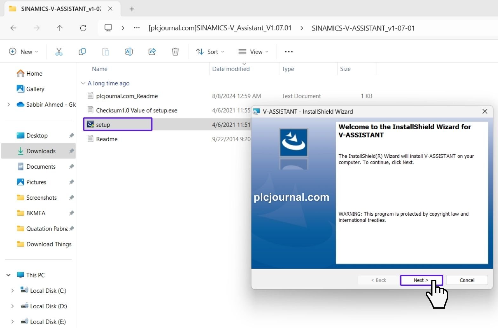Open Documents in quick access
498x328 pixels.
click(41, 167)
